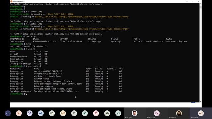Click the 'docker ps' command text
The image size is (212, 119).
31,36
